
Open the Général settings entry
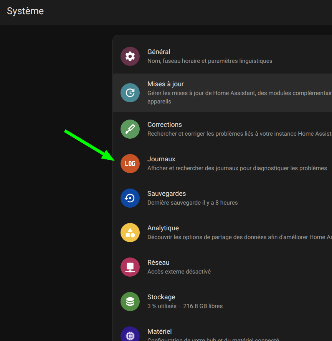pyautogui.click(x=159, y=52)
